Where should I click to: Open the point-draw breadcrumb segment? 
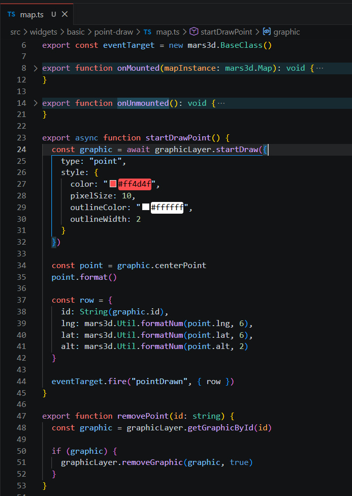pos(114,32)
